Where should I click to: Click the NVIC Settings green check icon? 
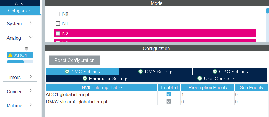[x=67, y=72]
